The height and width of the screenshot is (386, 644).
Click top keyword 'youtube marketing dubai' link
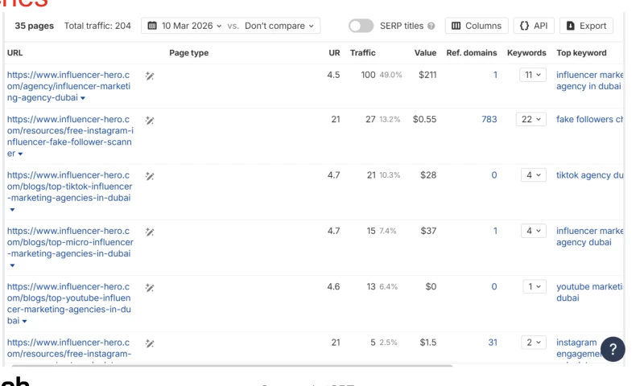click(x=589, y=293)
